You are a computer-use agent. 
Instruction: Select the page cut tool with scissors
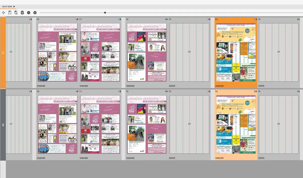[x=16, y=12]
